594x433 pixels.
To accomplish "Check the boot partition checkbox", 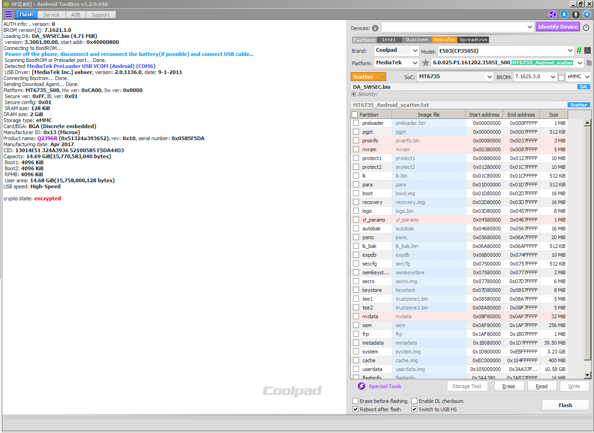I will point(356,193).
